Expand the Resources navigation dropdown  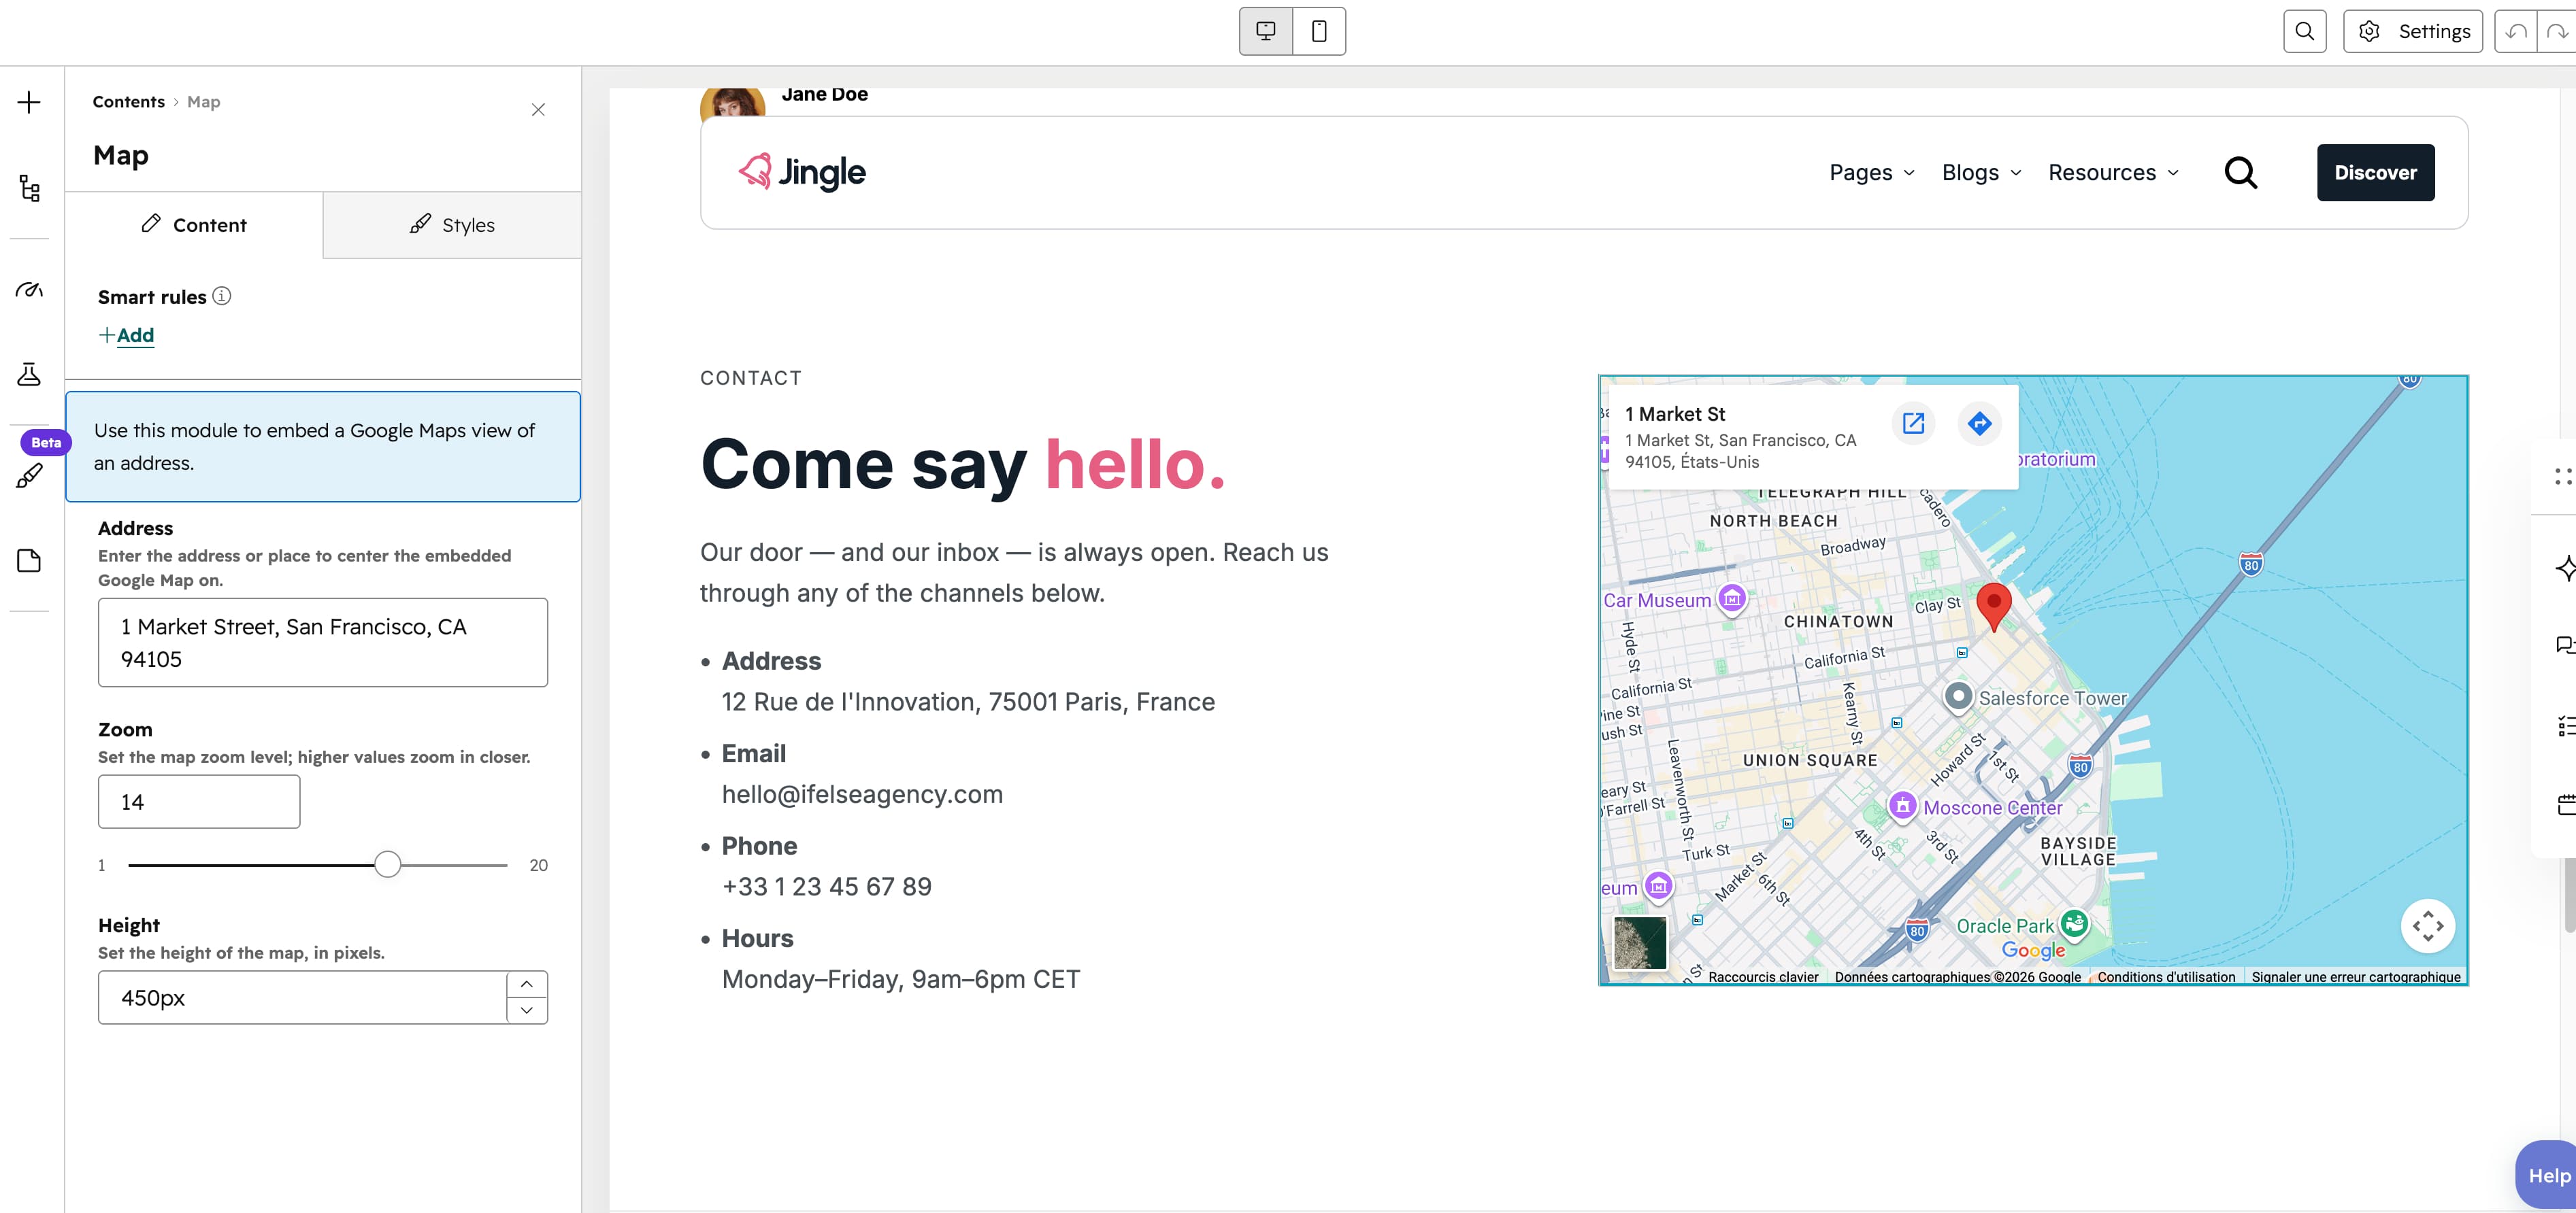tap(2113, 173)
